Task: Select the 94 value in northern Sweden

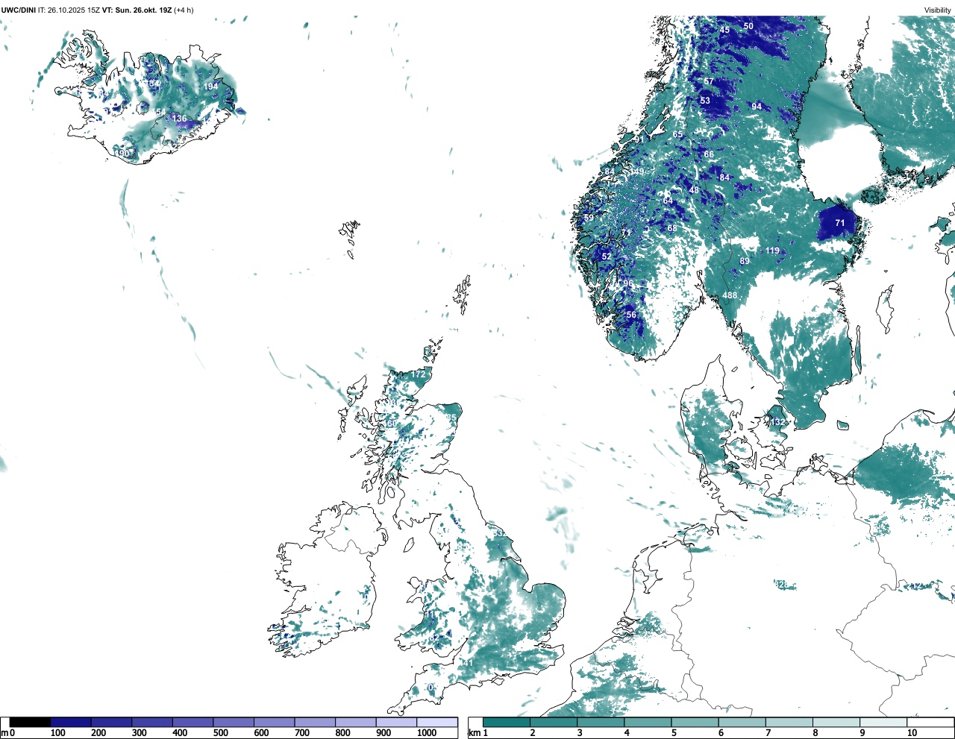Action: coord(757,107)
